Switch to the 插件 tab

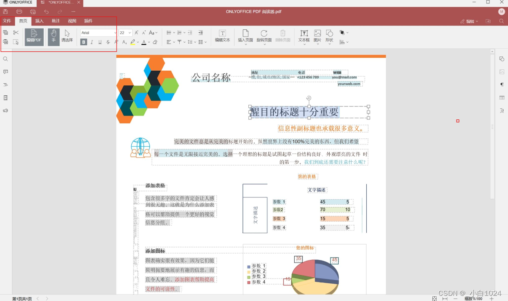click(88, 21)
